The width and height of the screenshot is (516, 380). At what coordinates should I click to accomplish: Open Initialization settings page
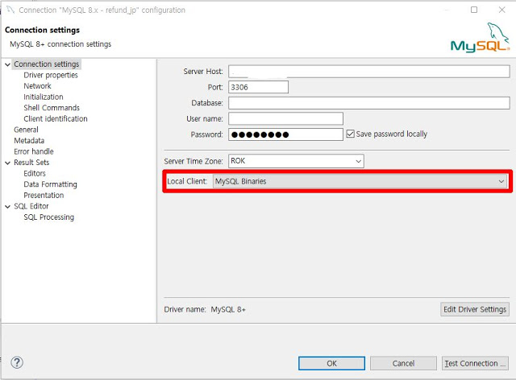[43, 97]
